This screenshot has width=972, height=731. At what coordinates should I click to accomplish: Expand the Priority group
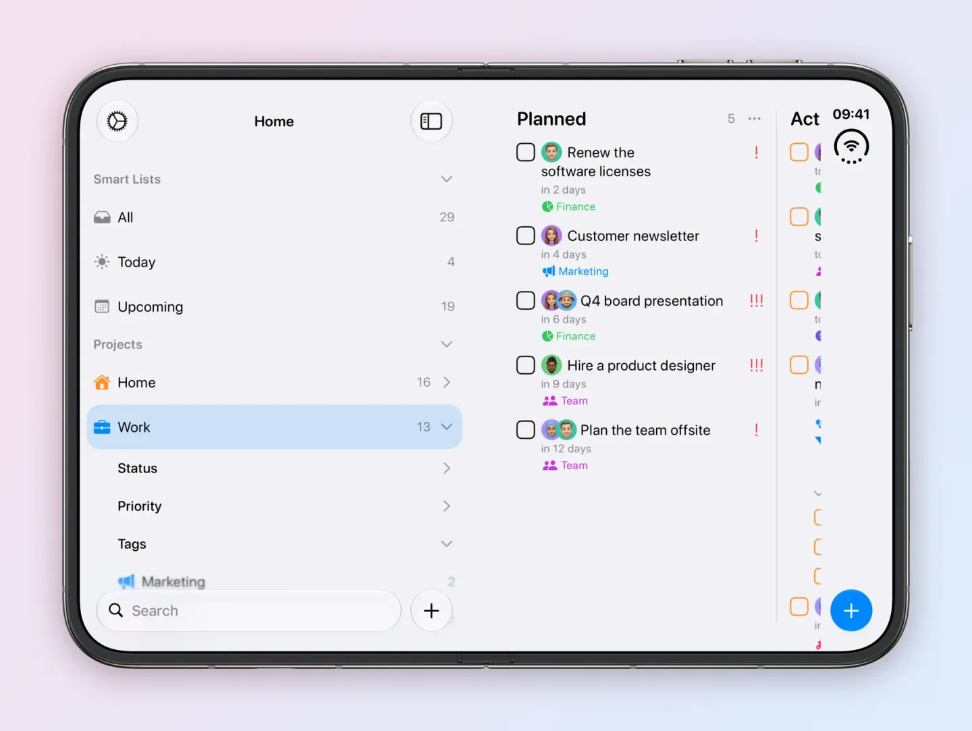446,506
